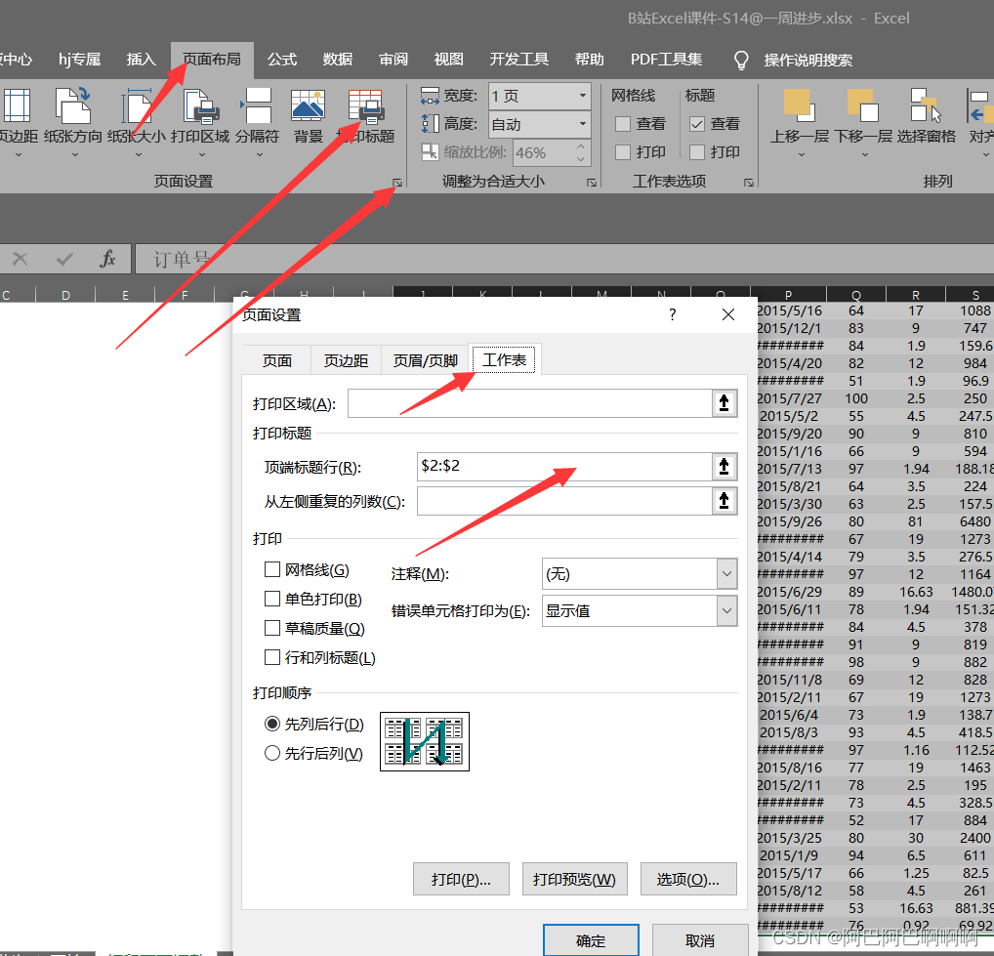This screenshot has height=956, width=994.
Task: Switch to Page Layout (页面布局) ribbon tab
Action: click(x=212, y=60)
